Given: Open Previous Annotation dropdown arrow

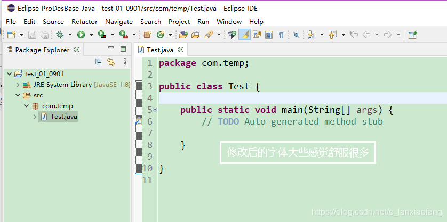Looking at the screenshot, I should (x=343, y=35).
